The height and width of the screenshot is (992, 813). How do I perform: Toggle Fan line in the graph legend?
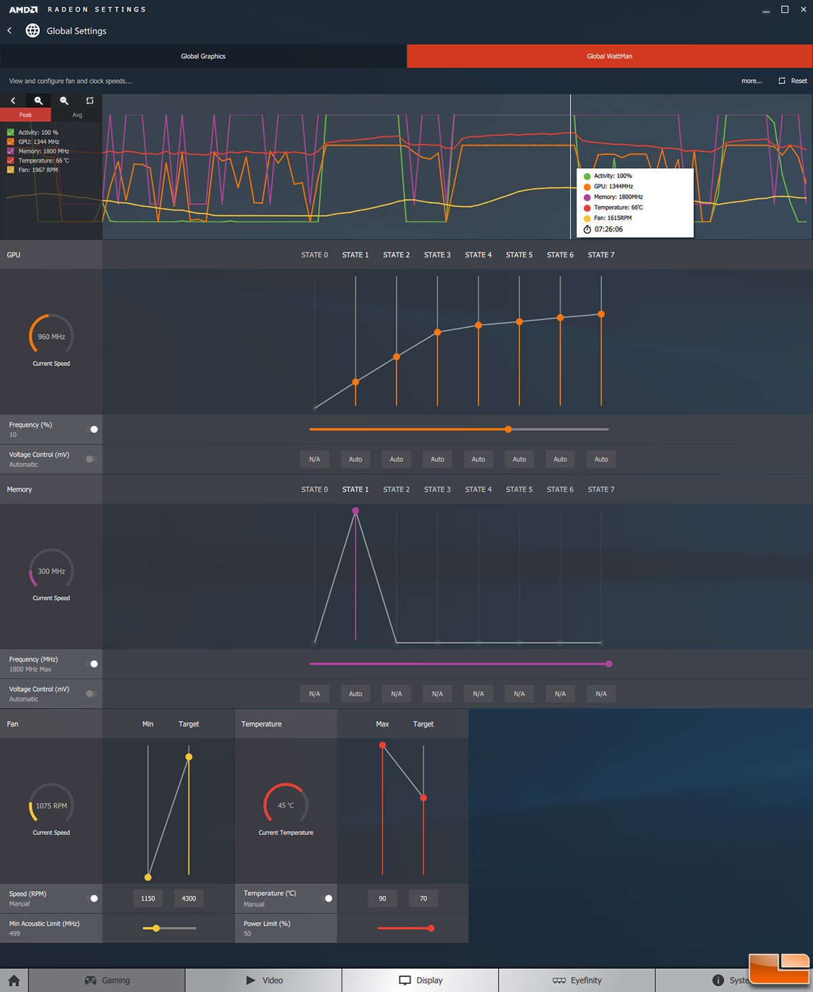pos(10,170)
